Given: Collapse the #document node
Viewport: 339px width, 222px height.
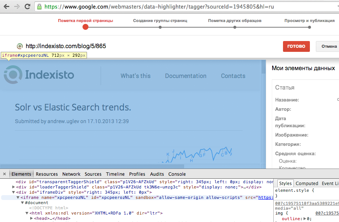Looking at the screenshot, I should pyautogui.click(x=22, y=203).
